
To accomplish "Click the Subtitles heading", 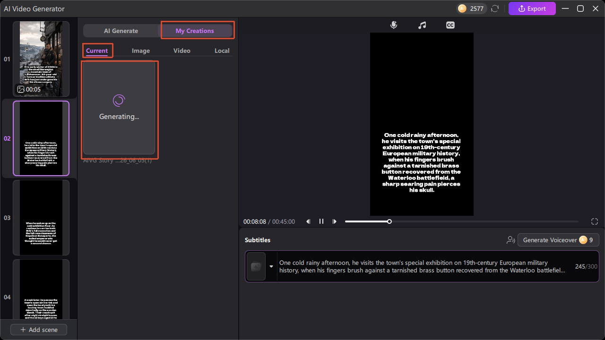I will [x=258, y=240].
